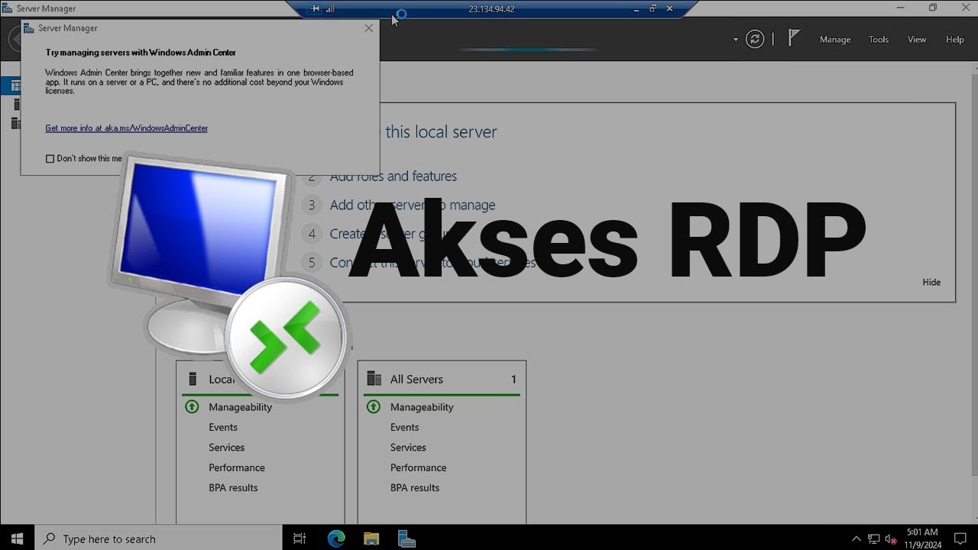
Task: Open the All Servers tile heading
Action: click(x=416, y=380)
